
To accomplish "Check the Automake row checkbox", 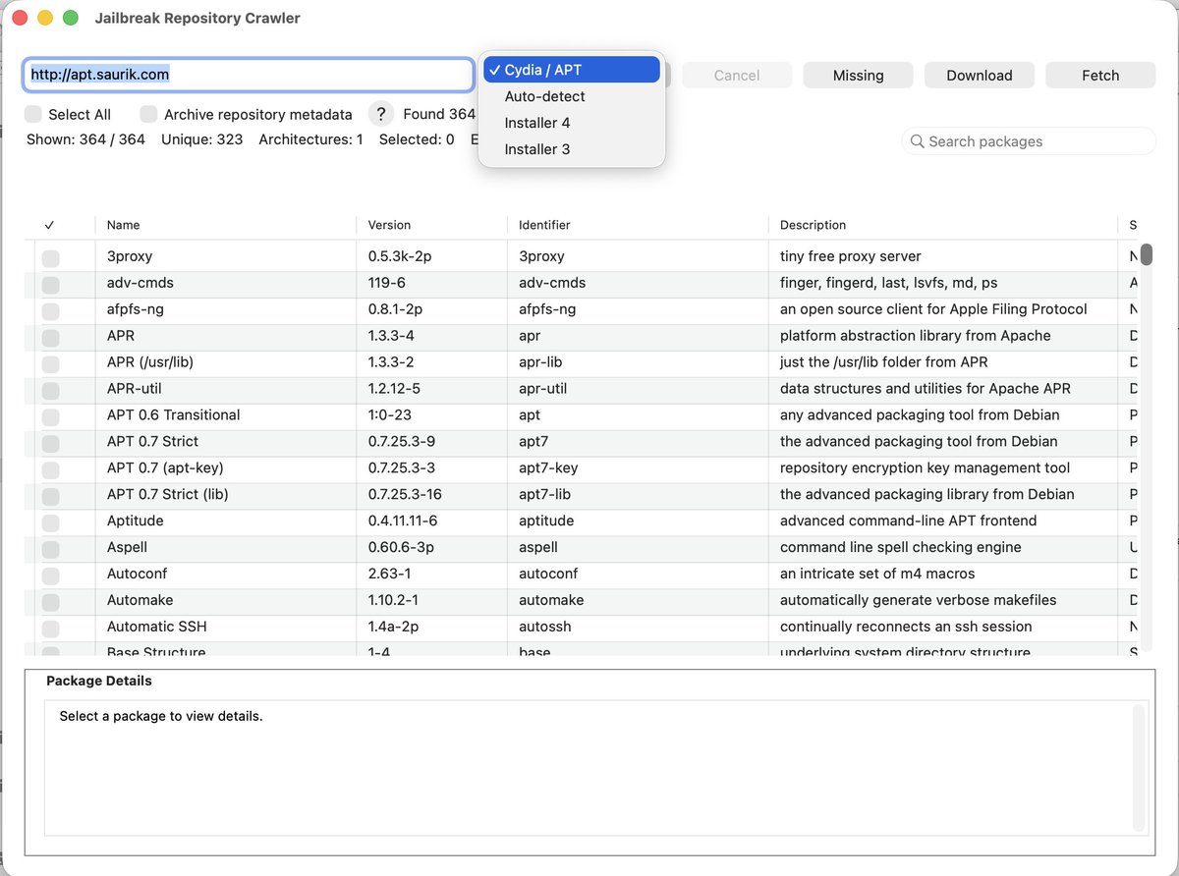I will point(50,602).
